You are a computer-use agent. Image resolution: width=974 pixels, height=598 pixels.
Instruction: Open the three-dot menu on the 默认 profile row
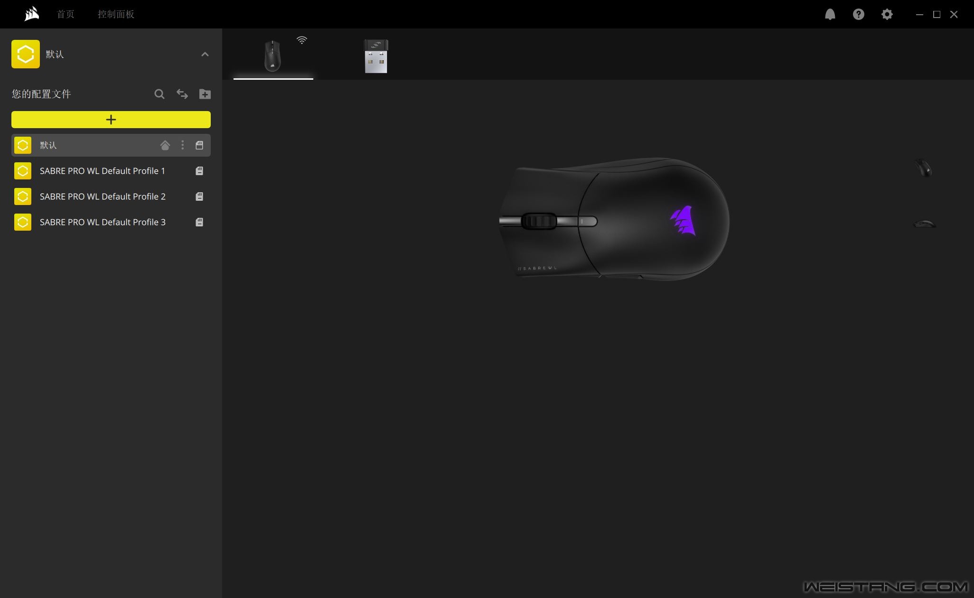183,145
